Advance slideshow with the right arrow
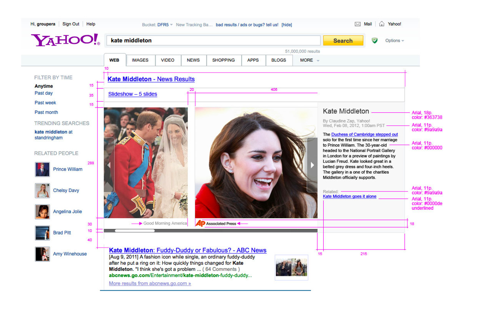The image size is (485, 315). point(312,165)
